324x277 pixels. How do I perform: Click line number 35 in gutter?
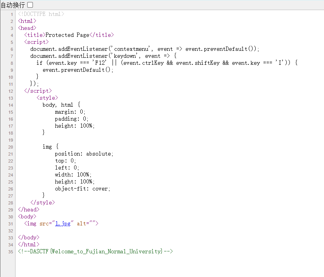[x=10, y=252]
